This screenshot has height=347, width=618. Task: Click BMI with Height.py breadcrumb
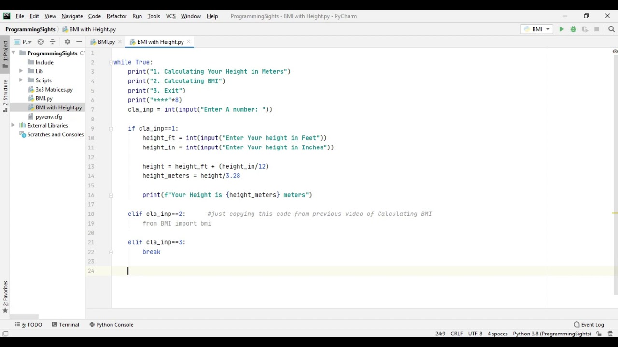(x=92, y=29)
